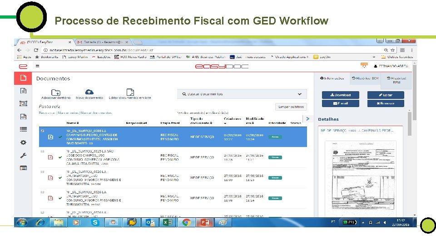Screen dimensions: 436x245
Task: Click the volume icon in system tray
Action: coord(385,222)
